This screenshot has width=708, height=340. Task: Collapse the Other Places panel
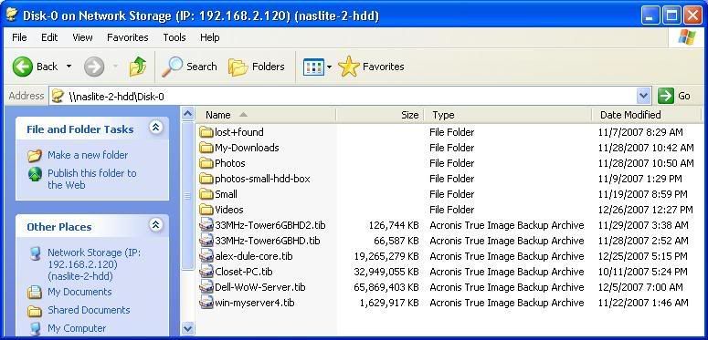[x=156, y=225]
